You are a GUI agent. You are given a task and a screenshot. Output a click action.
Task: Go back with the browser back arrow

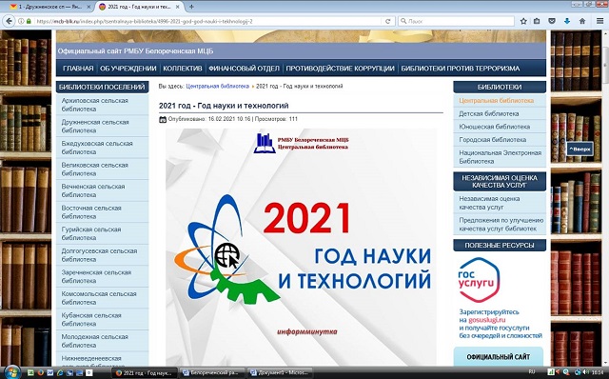pos(9,21)
